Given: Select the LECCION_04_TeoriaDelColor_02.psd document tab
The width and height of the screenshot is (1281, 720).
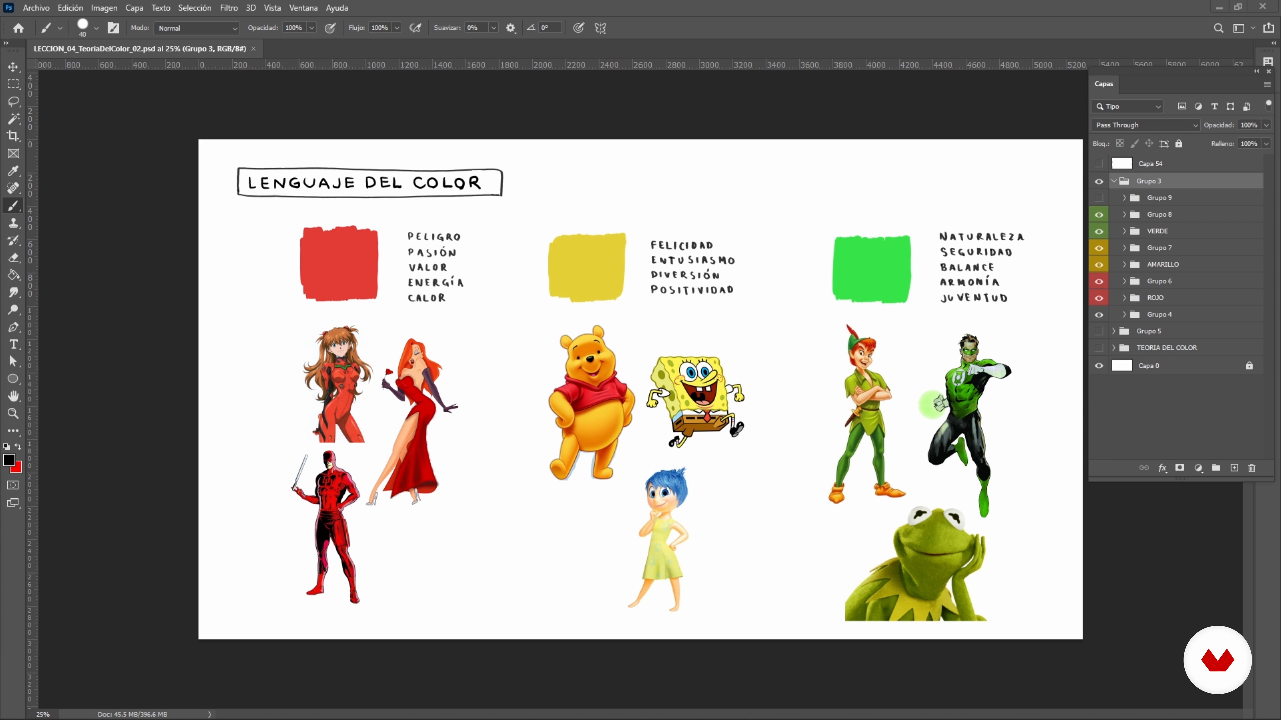Looking at the screenshot, I should point(140,49).
